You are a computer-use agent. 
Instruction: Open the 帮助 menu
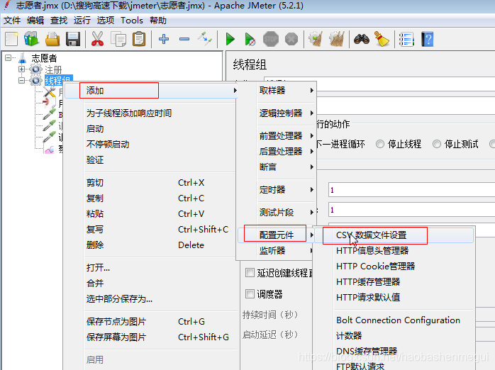tap(158, 21)
